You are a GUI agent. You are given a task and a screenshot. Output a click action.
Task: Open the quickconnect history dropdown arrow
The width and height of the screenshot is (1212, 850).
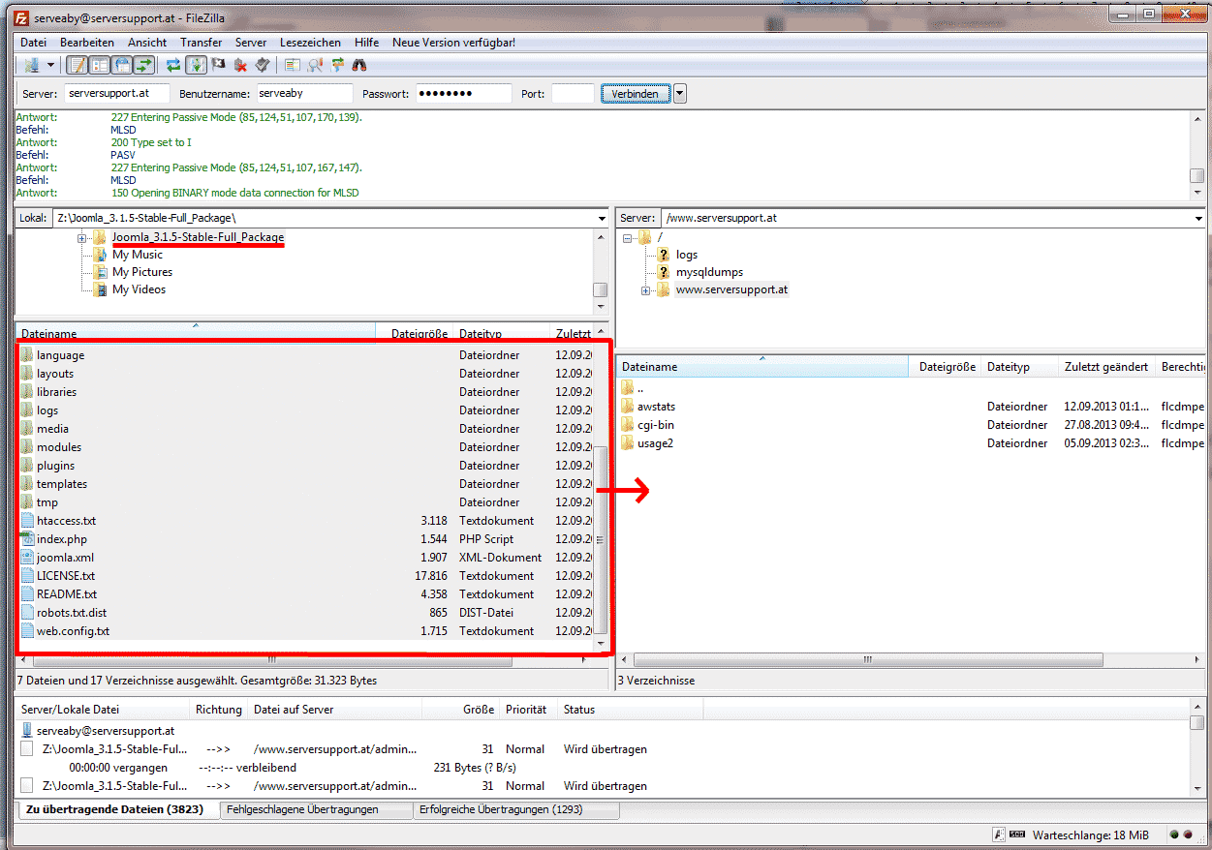pos(680,94)
